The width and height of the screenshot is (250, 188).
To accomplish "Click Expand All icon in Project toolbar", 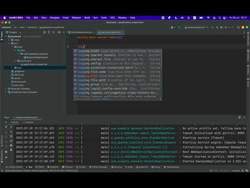I will pos(49,32).
